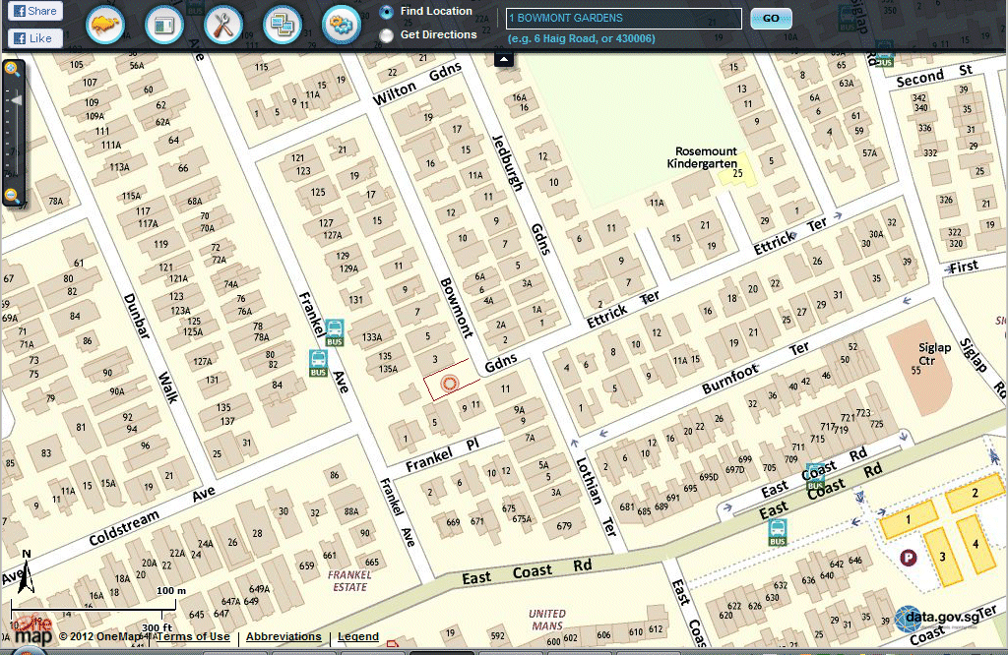This screenshot has height=655, width=1008.
Task: Click the location search text field
Action: [624, 19]
